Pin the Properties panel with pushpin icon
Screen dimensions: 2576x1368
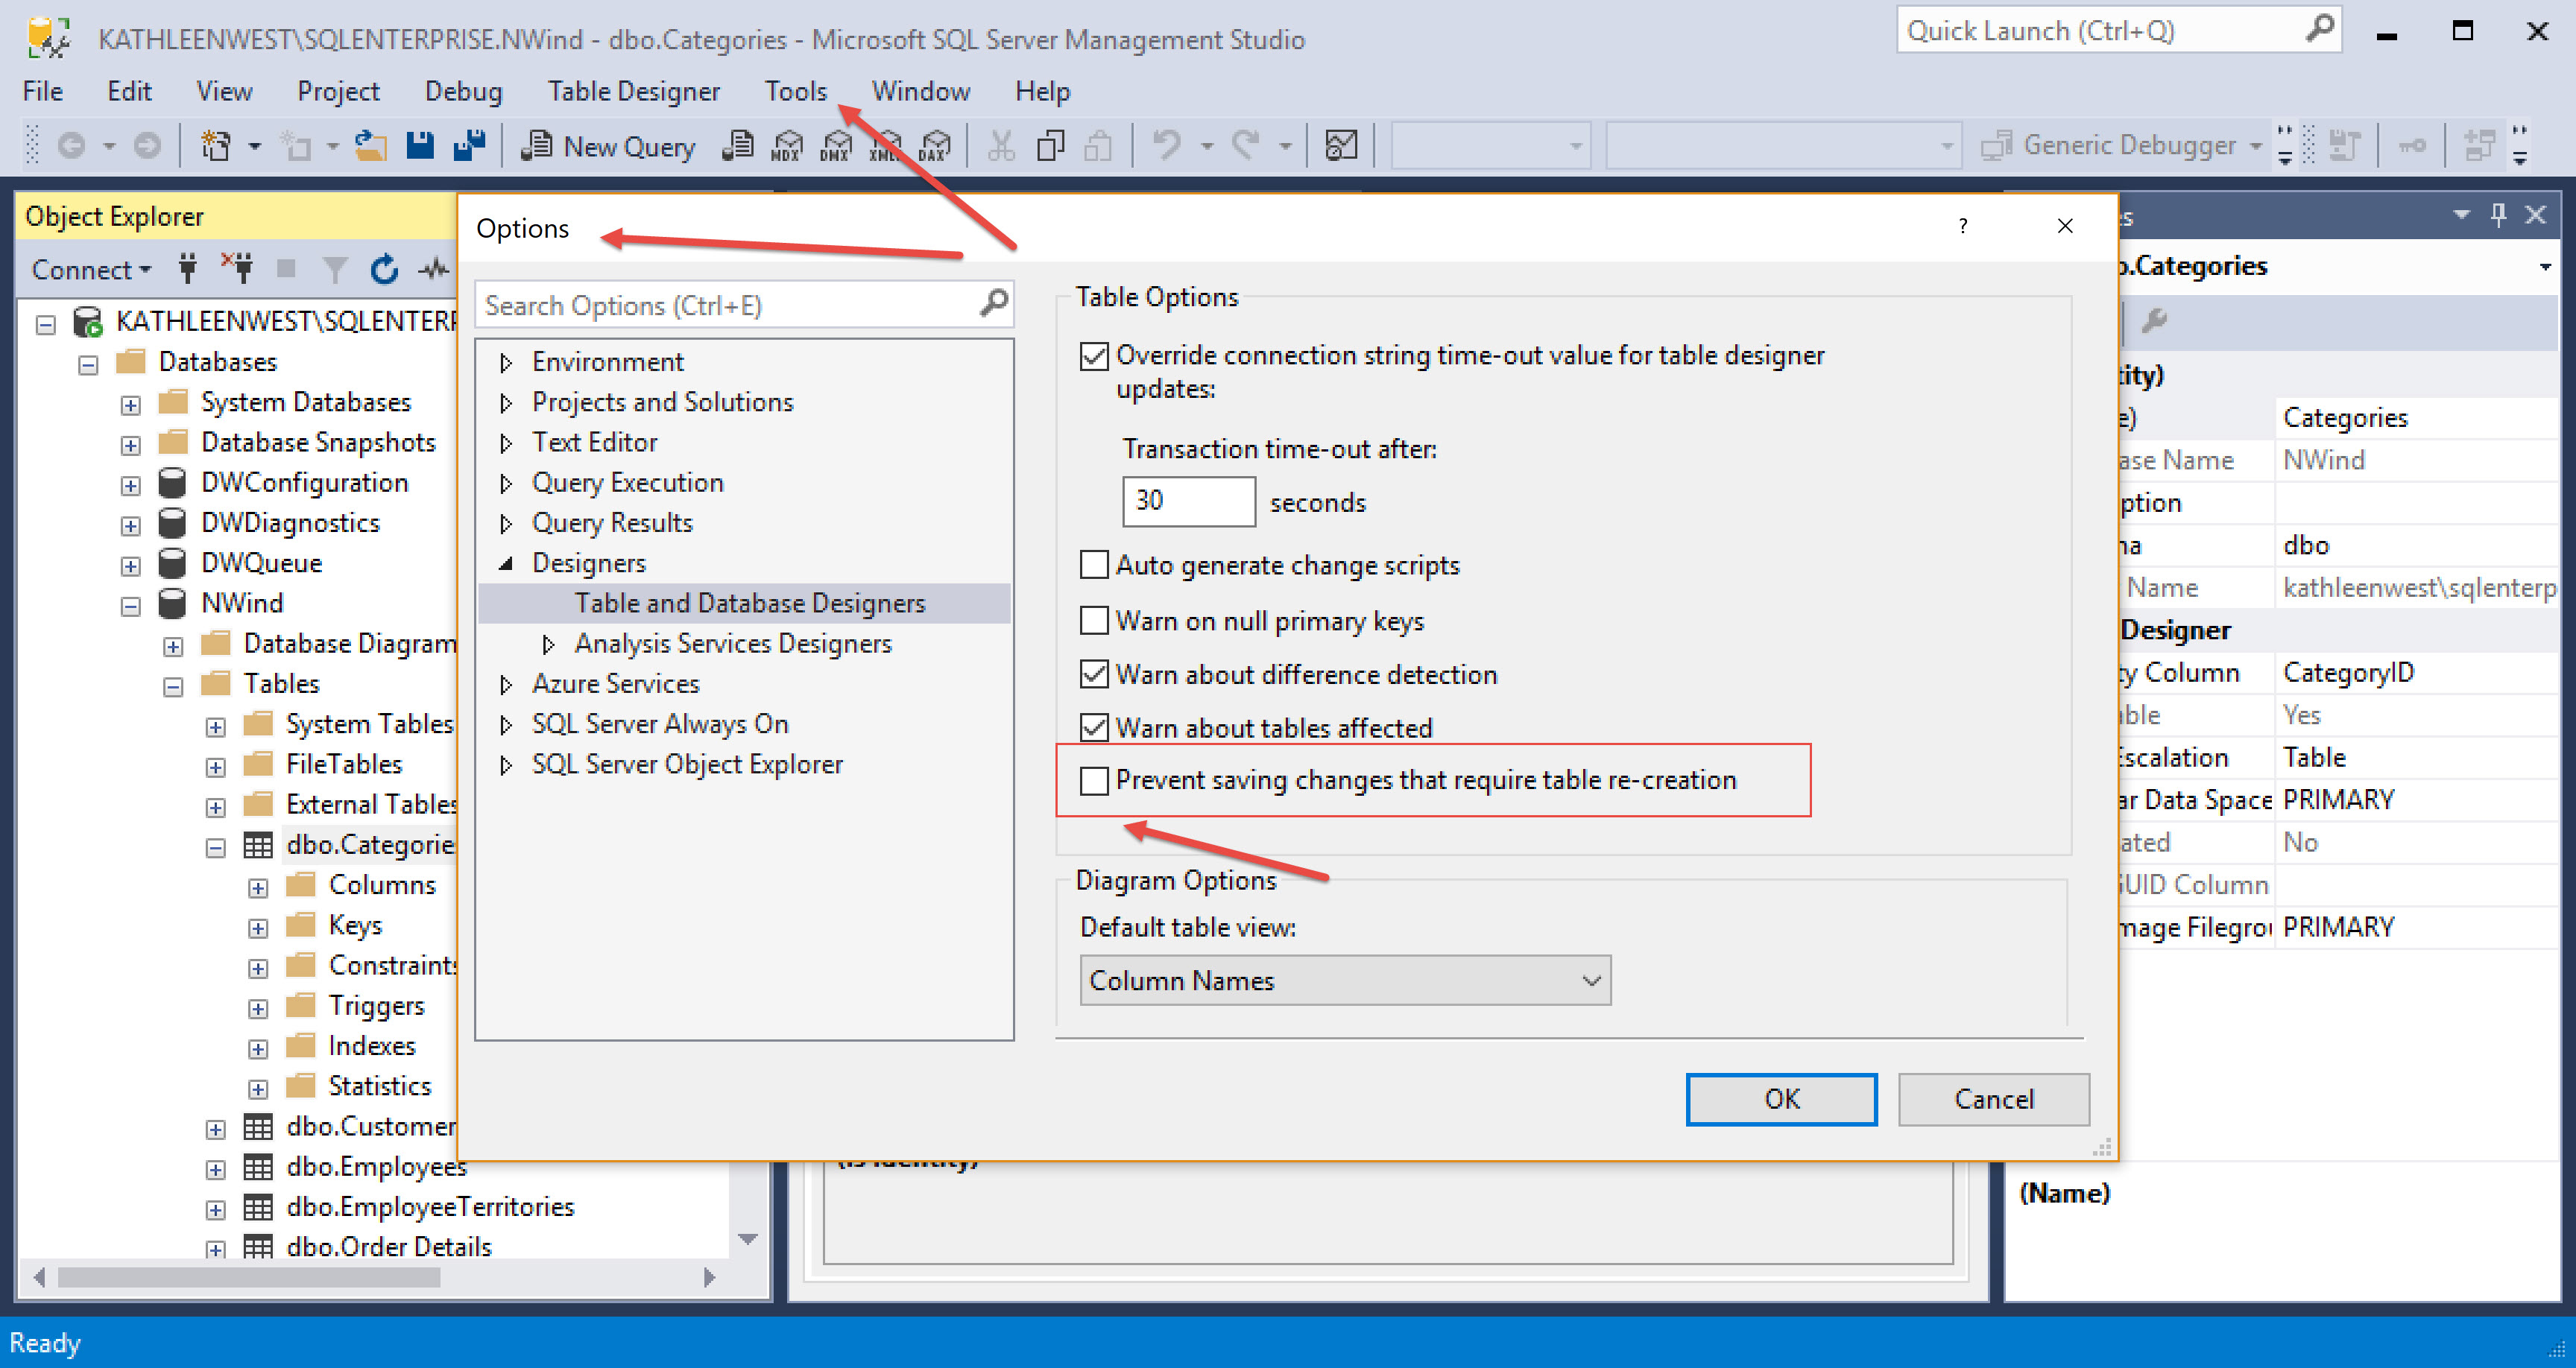(2499, 215)
